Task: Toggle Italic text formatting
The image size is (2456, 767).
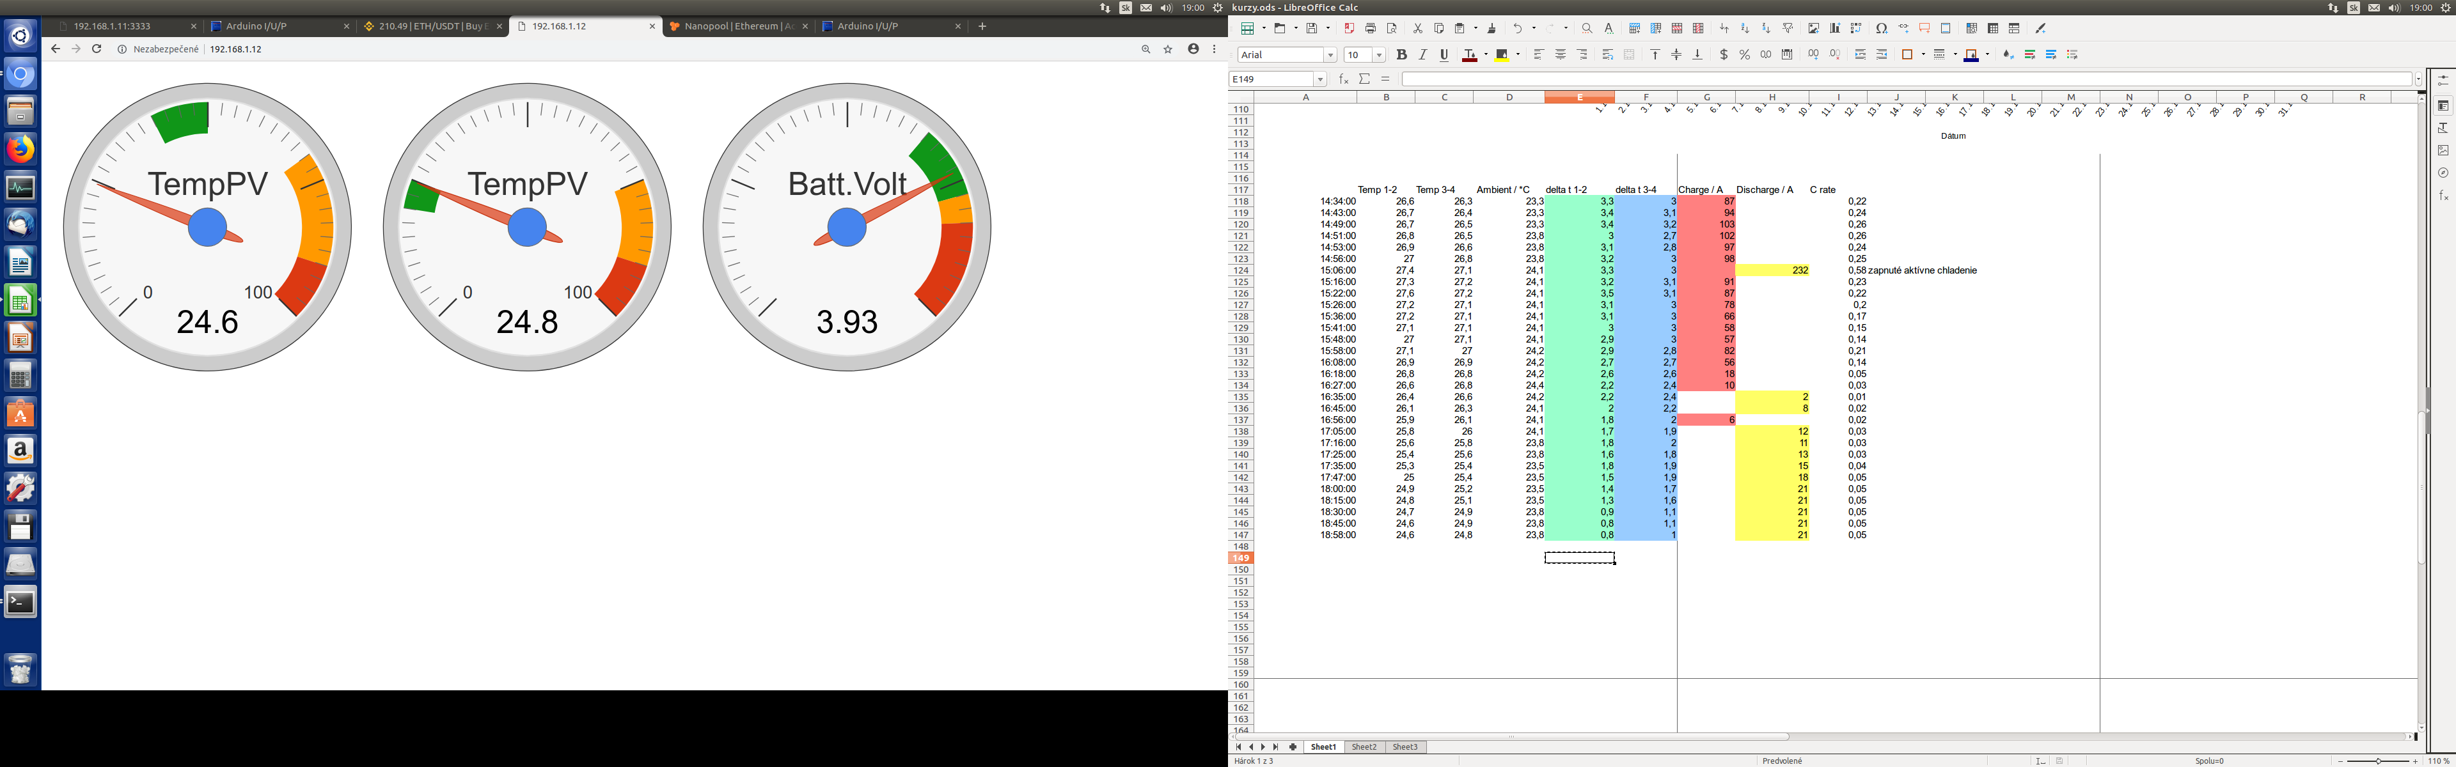Action: click(x=1422, y=55)
